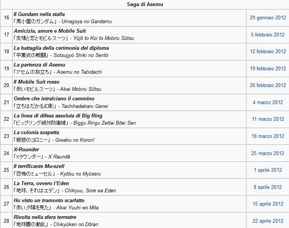This screenshot has width=289, height=228.
Task: Open the 15 aprile 2012 link
Action: click(268, 204)
